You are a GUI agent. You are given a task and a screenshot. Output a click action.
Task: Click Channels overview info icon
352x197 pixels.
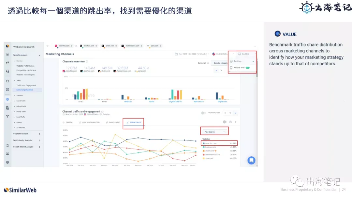[x=87, y=61]
